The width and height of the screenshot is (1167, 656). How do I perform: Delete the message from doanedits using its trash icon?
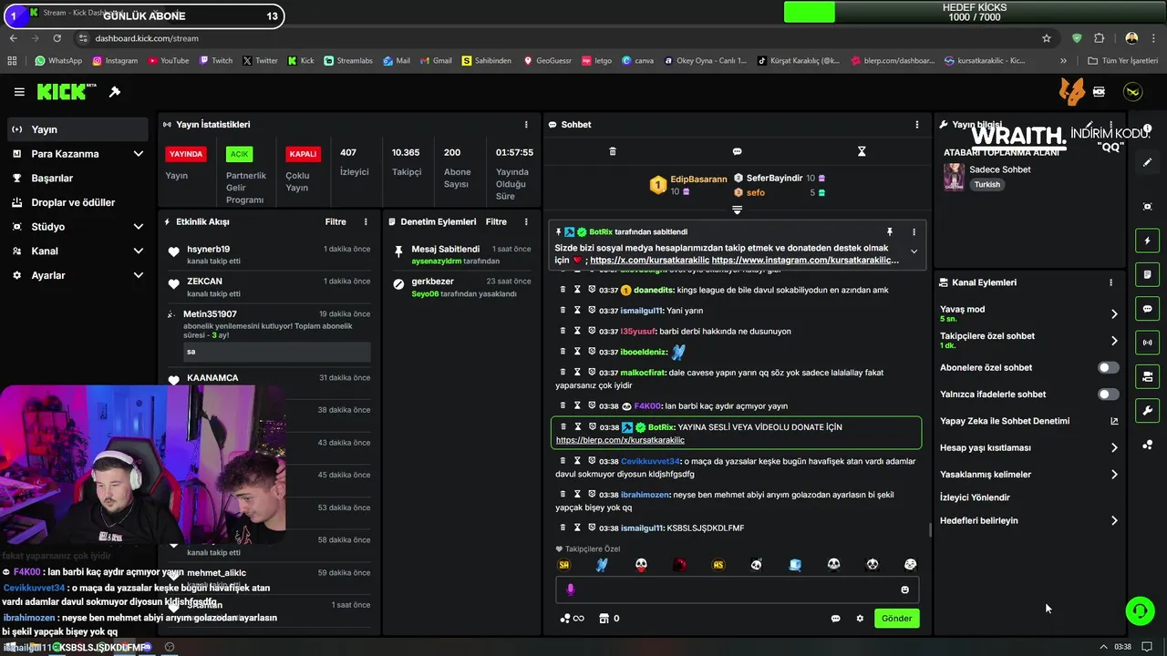tap(563, 290)
